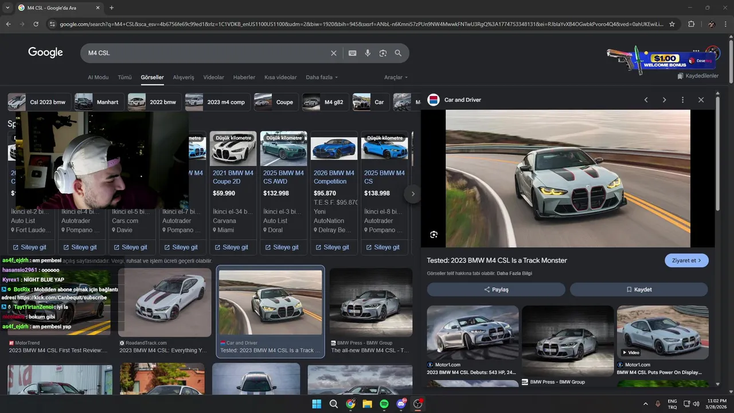Click the Paylaş share button
The image size is (734, 413).
[x=496, y=290]
